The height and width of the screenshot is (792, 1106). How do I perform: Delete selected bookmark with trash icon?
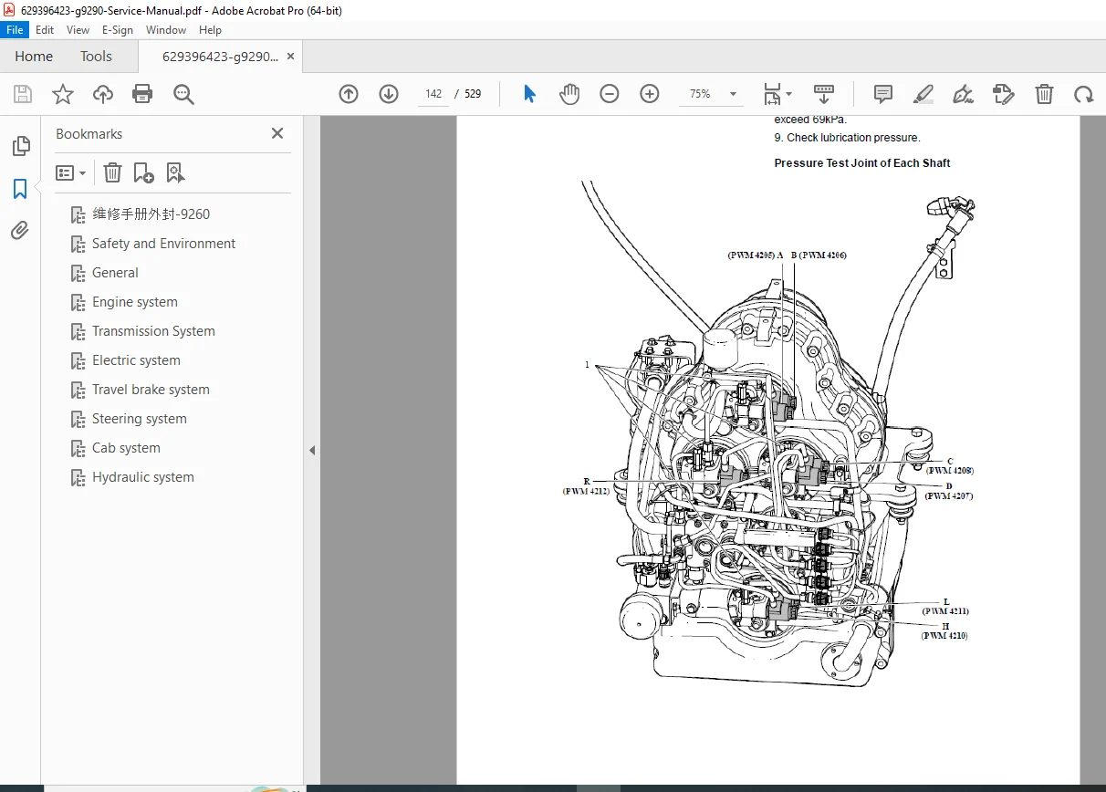tap(112, 172)
